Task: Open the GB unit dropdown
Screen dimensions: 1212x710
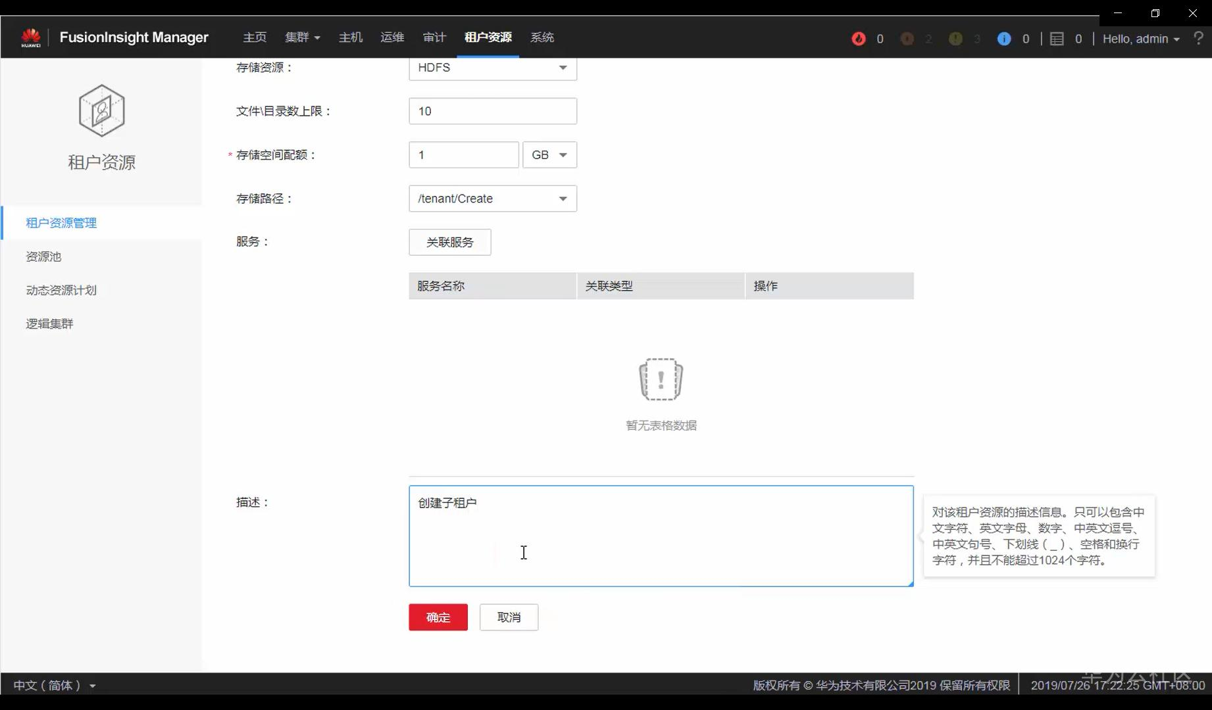Action: tap(549, 155)
